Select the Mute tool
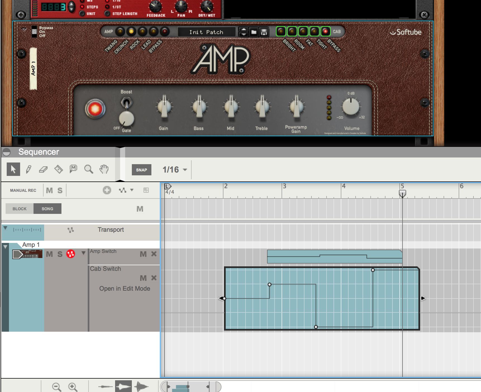The height and width of the screenshot is (392, 481). coord(73,169)
